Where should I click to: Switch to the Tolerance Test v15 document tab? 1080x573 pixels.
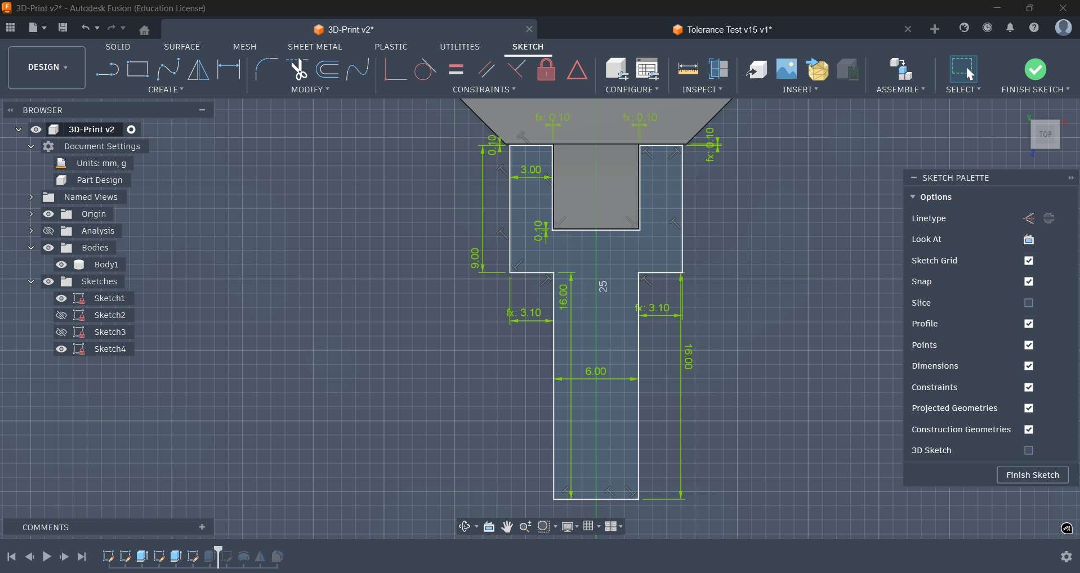[x=729, y=30]
